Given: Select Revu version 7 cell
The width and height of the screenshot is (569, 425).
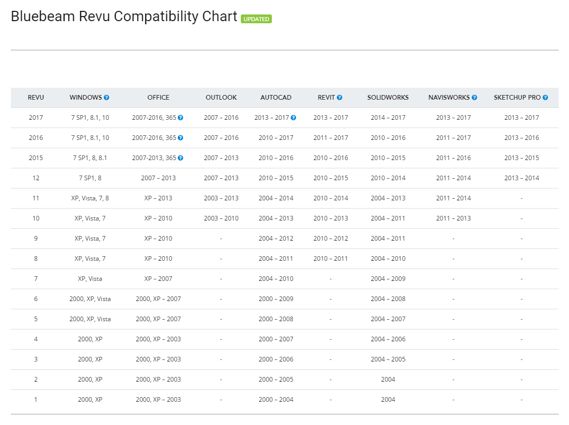Looking at the screenshot, I should [x=36, y=279].
